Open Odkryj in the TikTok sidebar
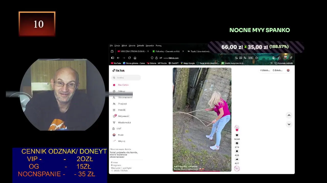 pos(119,91)
